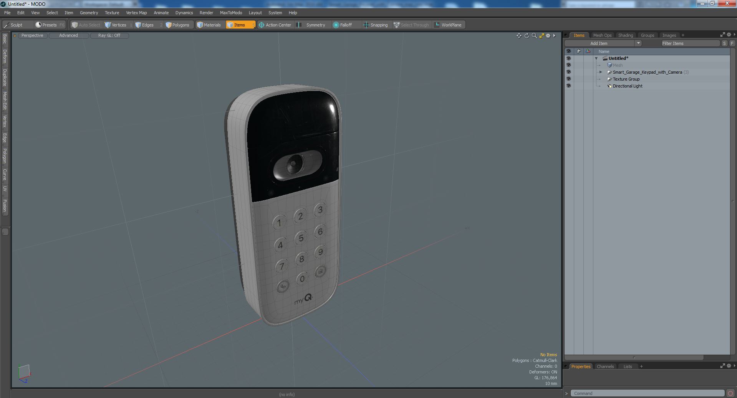Open Ray GL: Off dropdown

pyautogui.click(x=109, y=36)
